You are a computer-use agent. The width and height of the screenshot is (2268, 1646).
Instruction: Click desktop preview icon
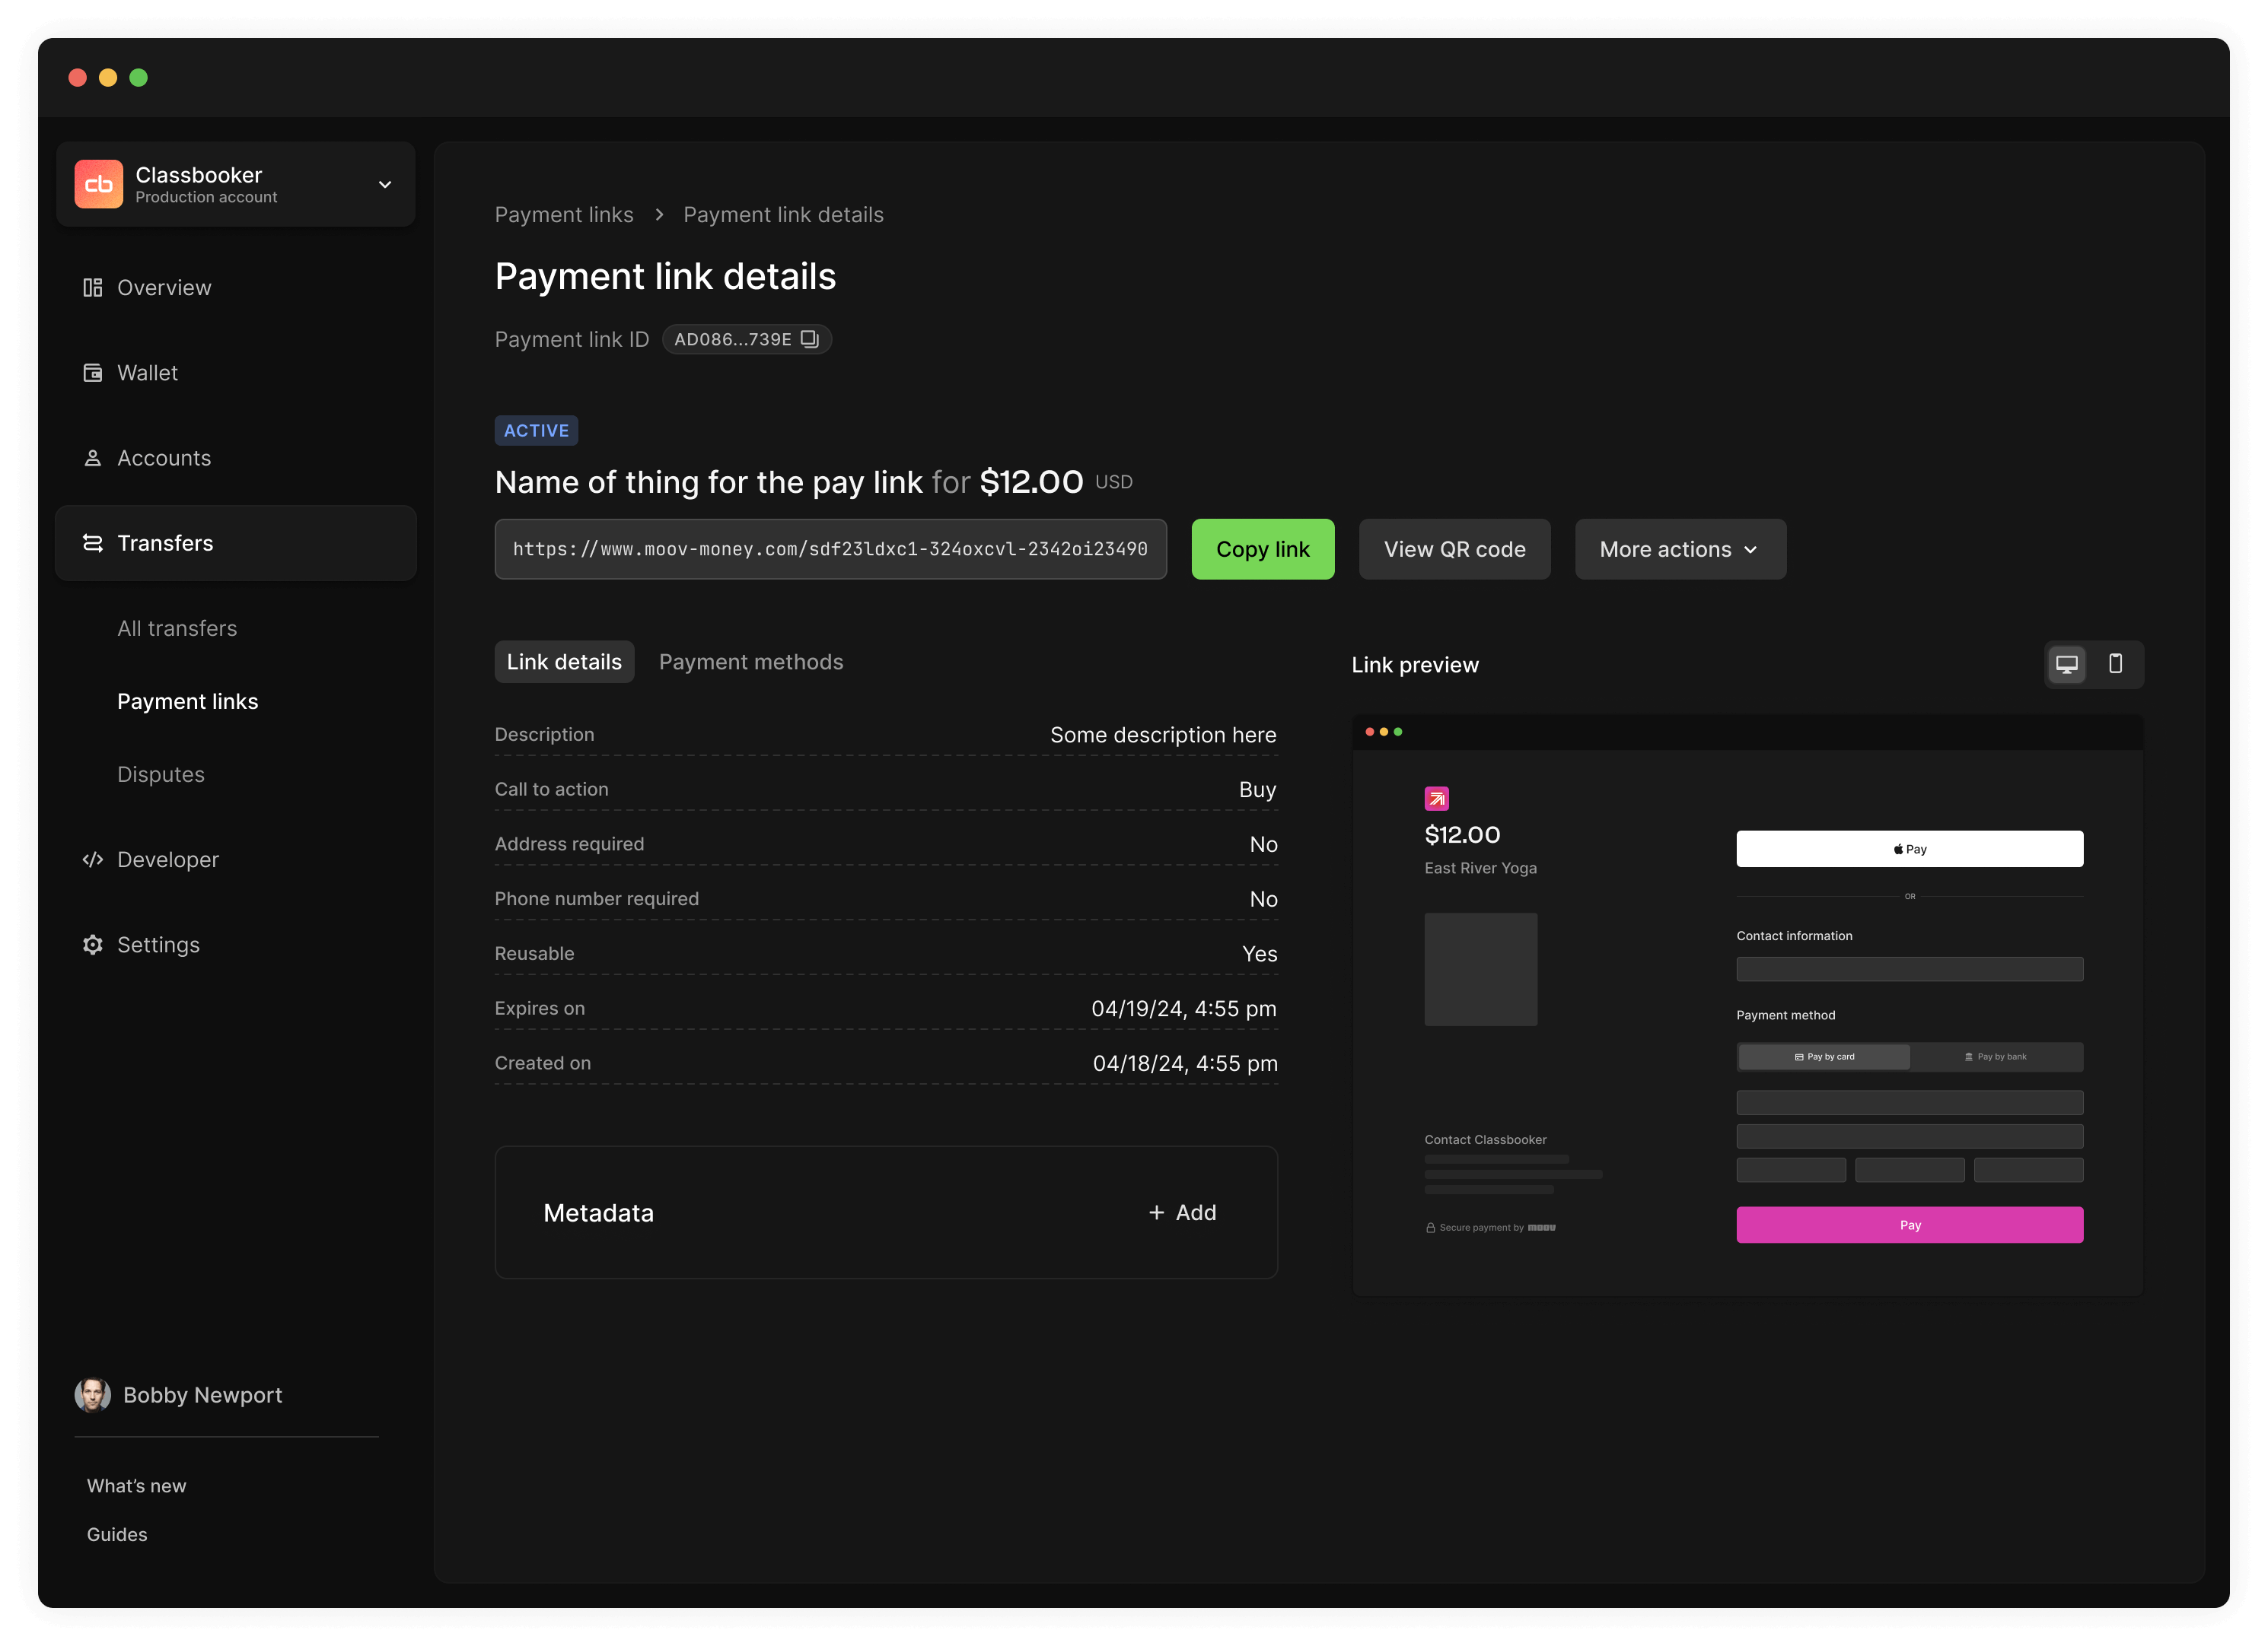pyautogui.click(x=2066, y=664)
